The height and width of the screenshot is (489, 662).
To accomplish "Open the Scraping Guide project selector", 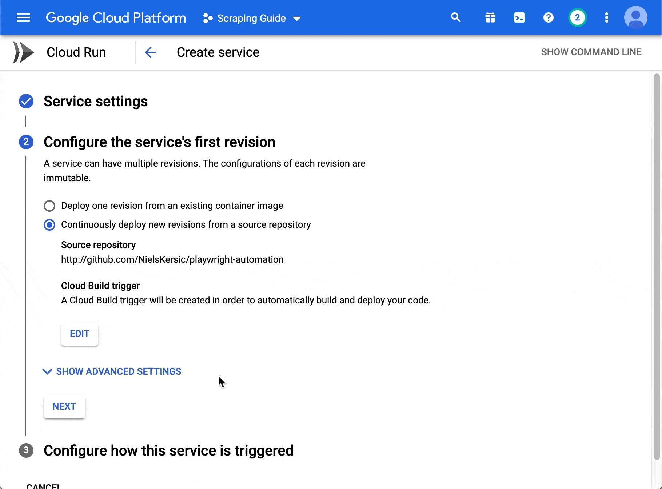I will tap(252, 18).
